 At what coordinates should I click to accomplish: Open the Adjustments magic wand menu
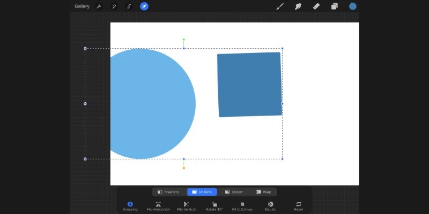pyautogui.click(x=114, y=6)
